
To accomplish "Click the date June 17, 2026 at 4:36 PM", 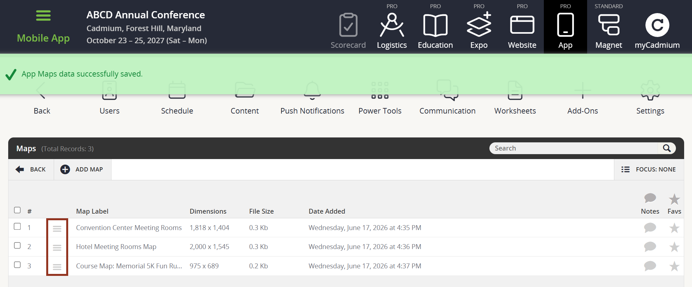I will [365, 247].
